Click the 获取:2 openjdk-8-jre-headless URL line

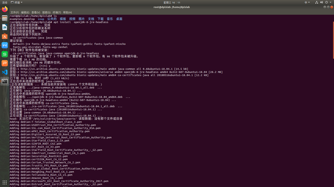pyautogui.click(x=116, y=72)
